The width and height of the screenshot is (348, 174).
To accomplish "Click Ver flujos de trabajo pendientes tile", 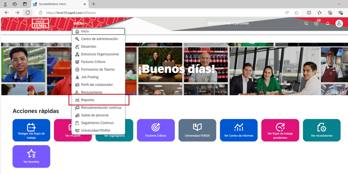I will click(280, 130).
